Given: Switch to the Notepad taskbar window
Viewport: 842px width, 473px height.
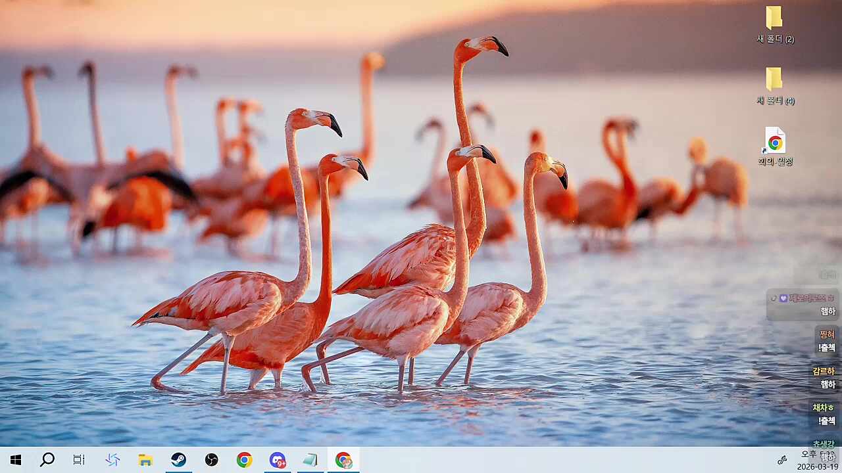Looking at the screenshot, I should (310, 460).
